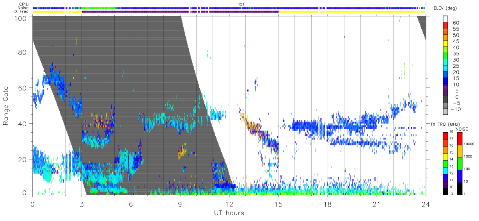Viewport: 479px width, 221px height.
Task: Click the 10000 label on NOISE legend
Action: pos(468,144)
